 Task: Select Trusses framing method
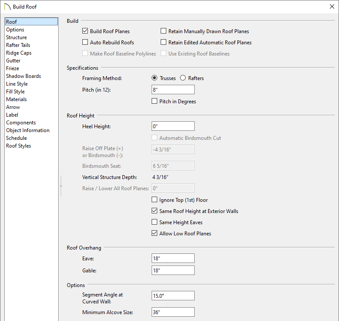[x=154, y=78]
